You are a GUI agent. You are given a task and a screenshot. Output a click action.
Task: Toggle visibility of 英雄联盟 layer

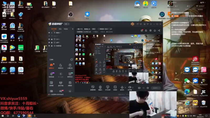pyautogui.click(x=49, y=46)
